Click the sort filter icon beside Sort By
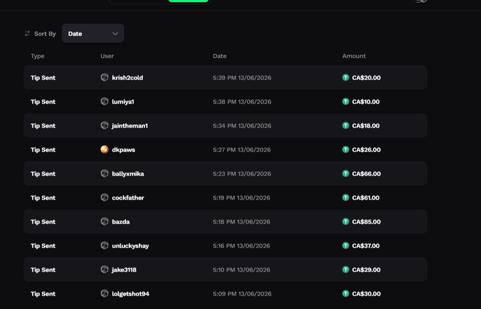This screenshot has height=309, width=481. tap(27, 33)
